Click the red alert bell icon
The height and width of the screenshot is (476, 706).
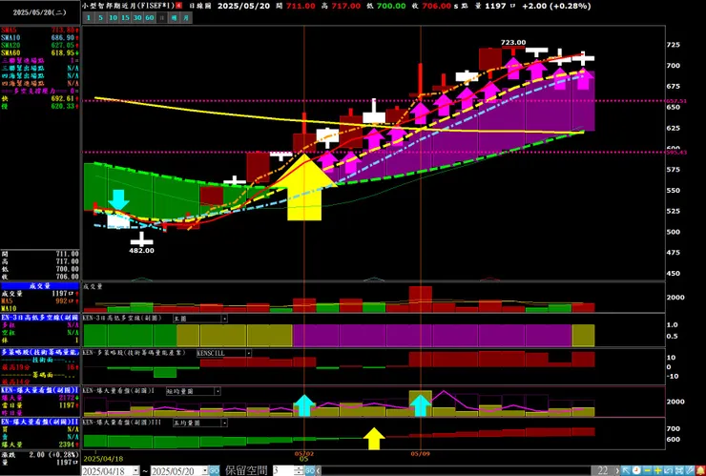coord(700,470)
